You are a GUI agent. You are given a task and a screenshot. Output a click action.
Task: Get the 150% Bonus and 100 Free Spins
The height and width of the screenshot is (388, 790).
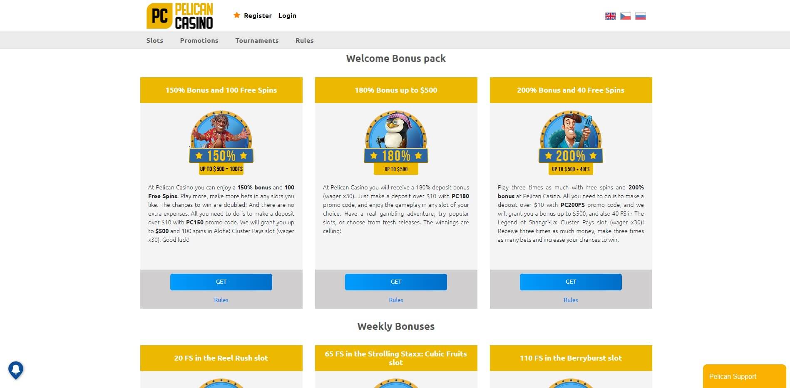click(221, 282)
